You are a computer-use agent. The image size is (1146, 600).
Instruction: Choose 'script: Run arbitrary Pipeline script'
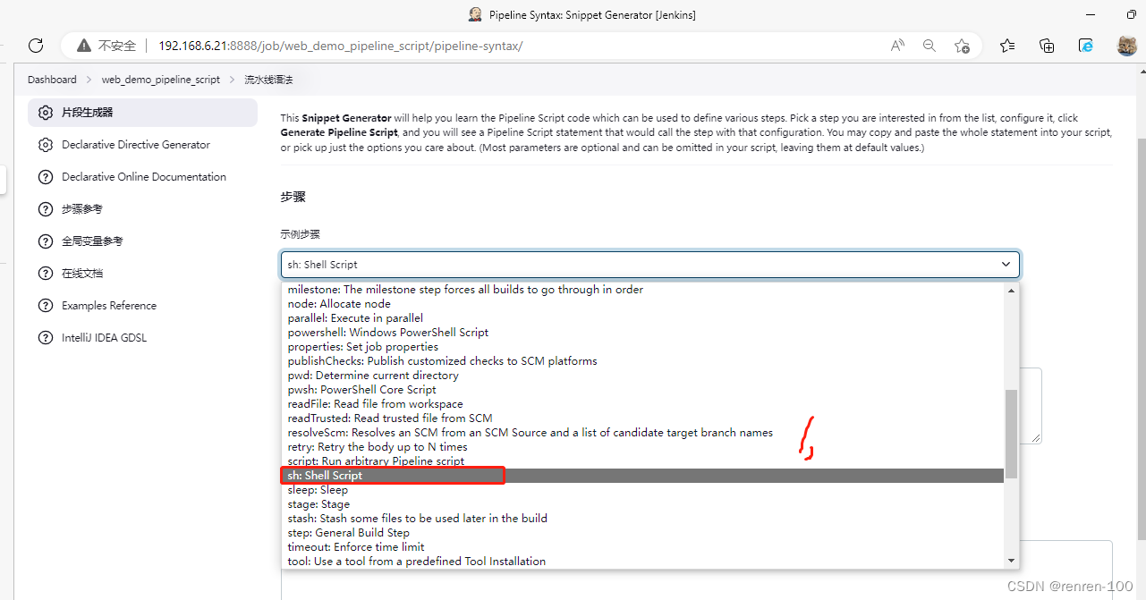click(642, 461)
